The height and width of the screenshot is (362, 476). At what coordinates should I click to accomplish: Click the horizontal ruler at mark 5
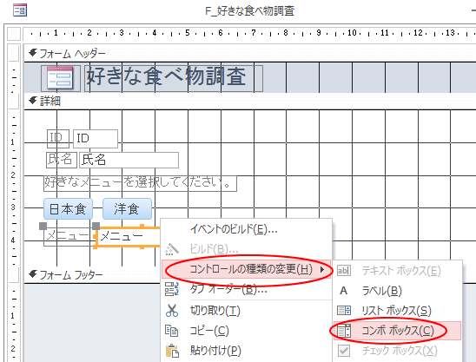tap(188, 33)
